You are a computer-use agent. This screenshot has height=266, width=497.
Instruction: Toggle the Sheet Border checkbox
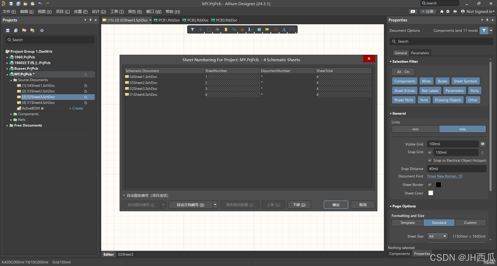coord(430,185)
